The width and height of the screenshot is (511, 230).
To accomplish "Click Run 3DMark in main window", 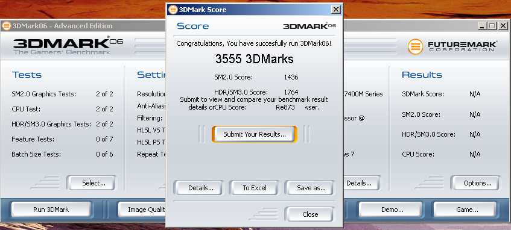I will 51,210.
